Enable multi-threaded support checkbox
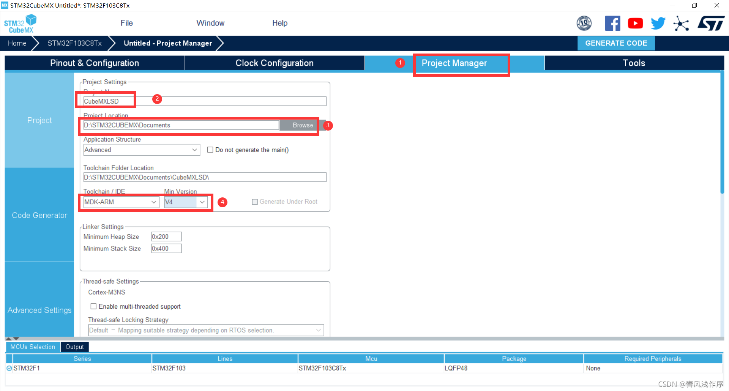Viewport: 729px width, 391px height. point(93,306)
